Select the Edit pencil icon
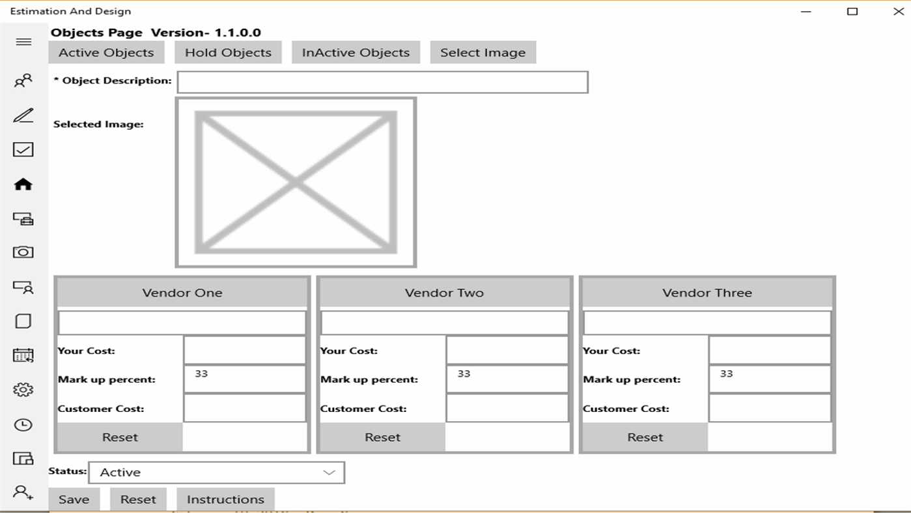Screen dimensions: 911x513 point(23,115)
